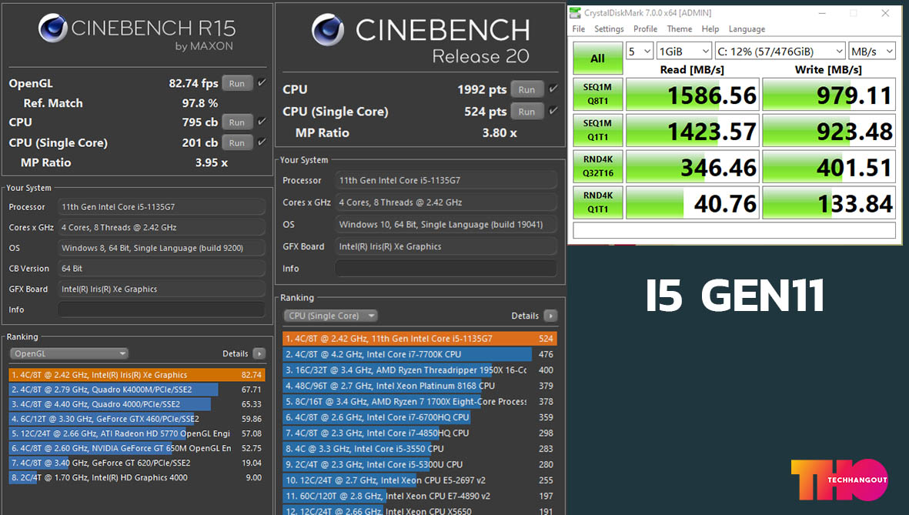The height and width of the screenshot is (515, 909).
Task: Select the Core i5-5300U ranking row
Action: (419, 464)
